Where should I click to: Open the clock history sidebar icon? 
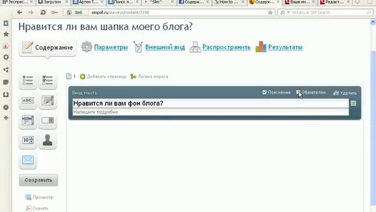6,107
